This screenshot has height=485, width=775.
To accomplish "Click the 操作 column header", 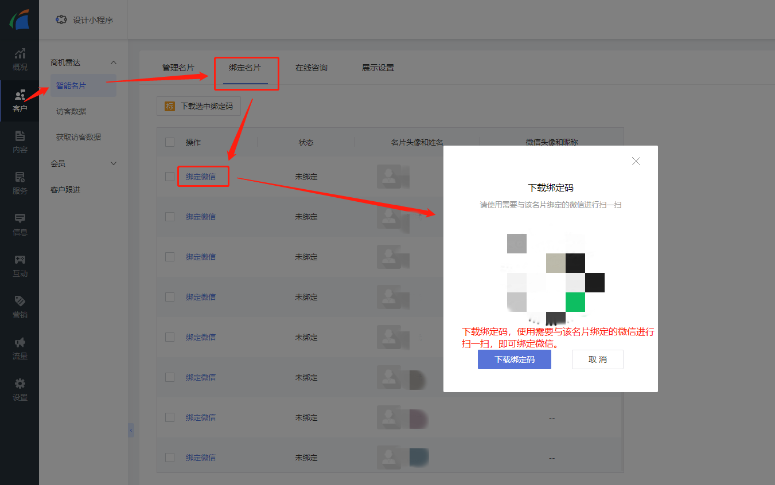I will (193, 142).
